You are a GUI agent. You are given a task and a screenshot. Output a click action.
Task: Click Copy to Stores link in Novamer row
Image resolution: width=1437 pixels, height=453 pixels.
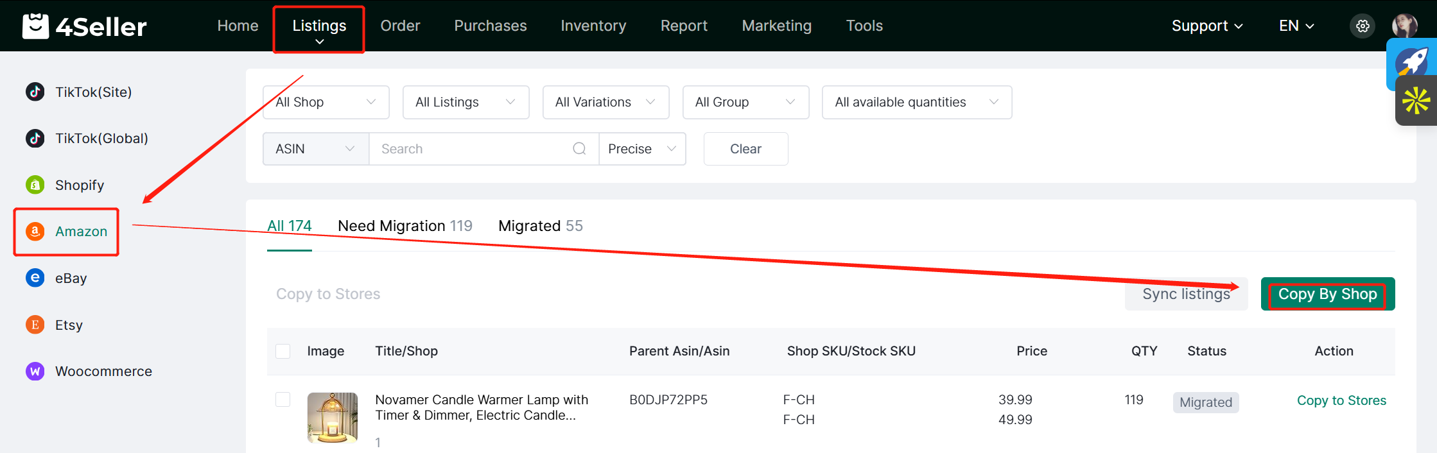point(1341,400)
